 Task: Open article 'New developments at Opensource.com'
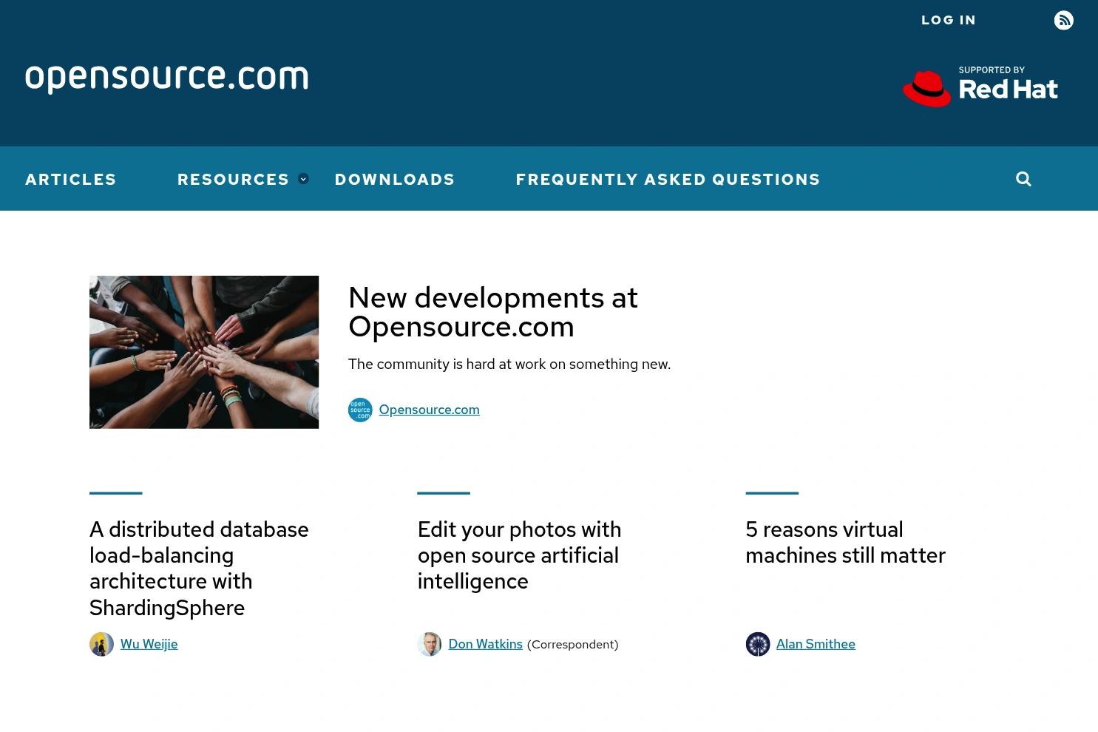tap(493, 312)
